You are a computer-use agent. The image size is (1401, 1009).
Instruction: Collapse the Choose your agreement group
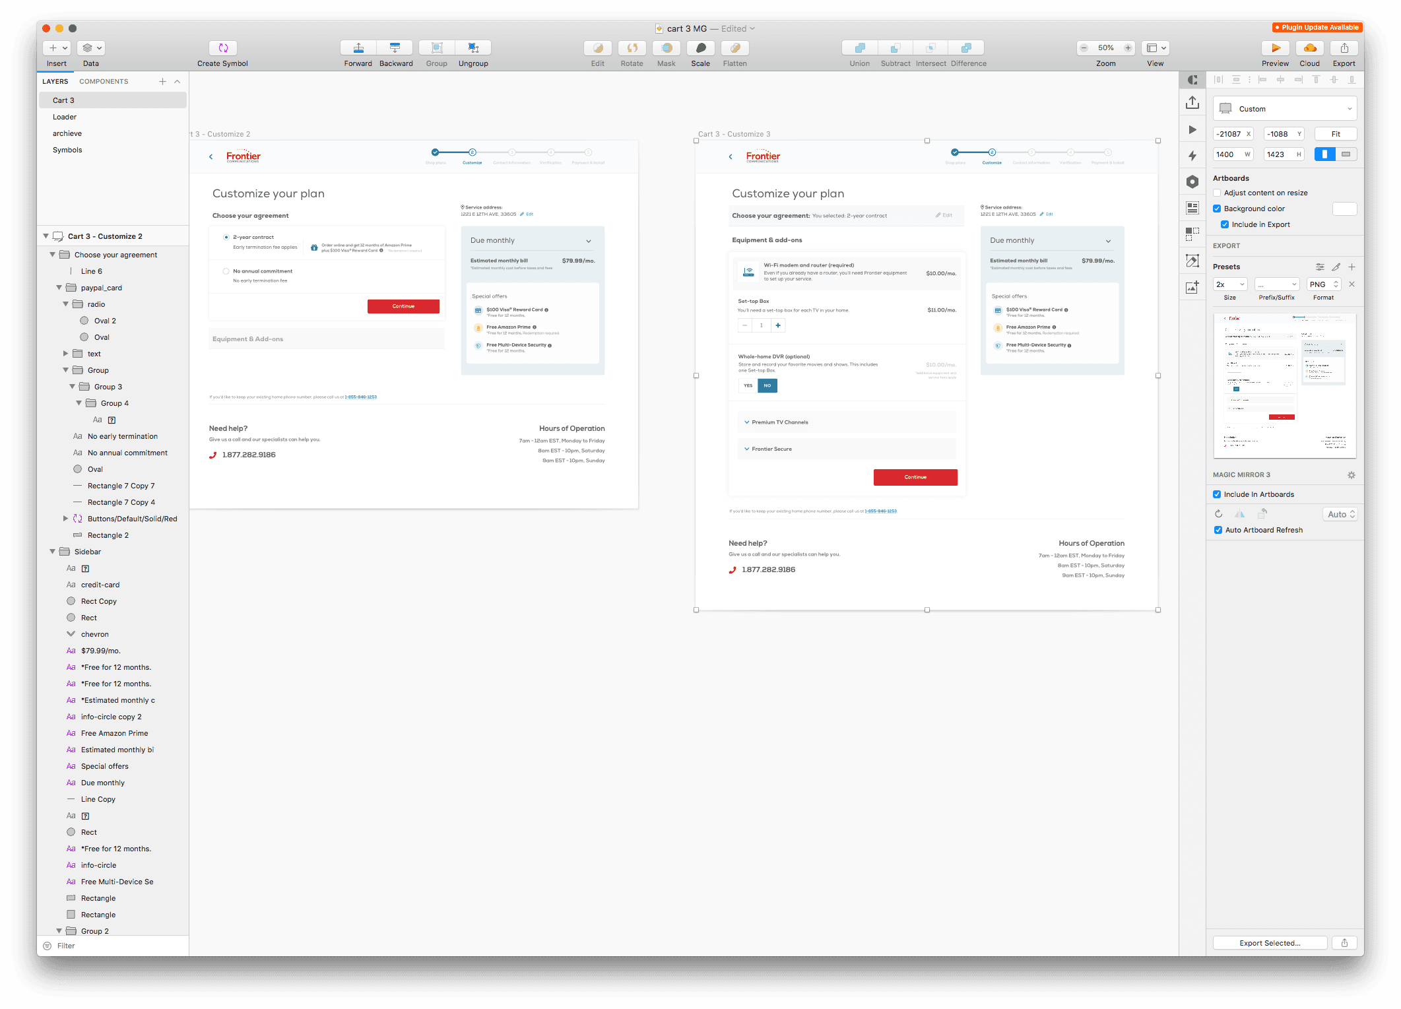(x=52, y=255)
